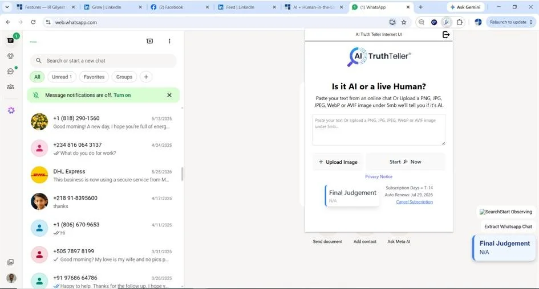Viewport: 539px width, 289px height.
Task: Go back in browser history
Action: pyautogui.click(x=8, y=22)
